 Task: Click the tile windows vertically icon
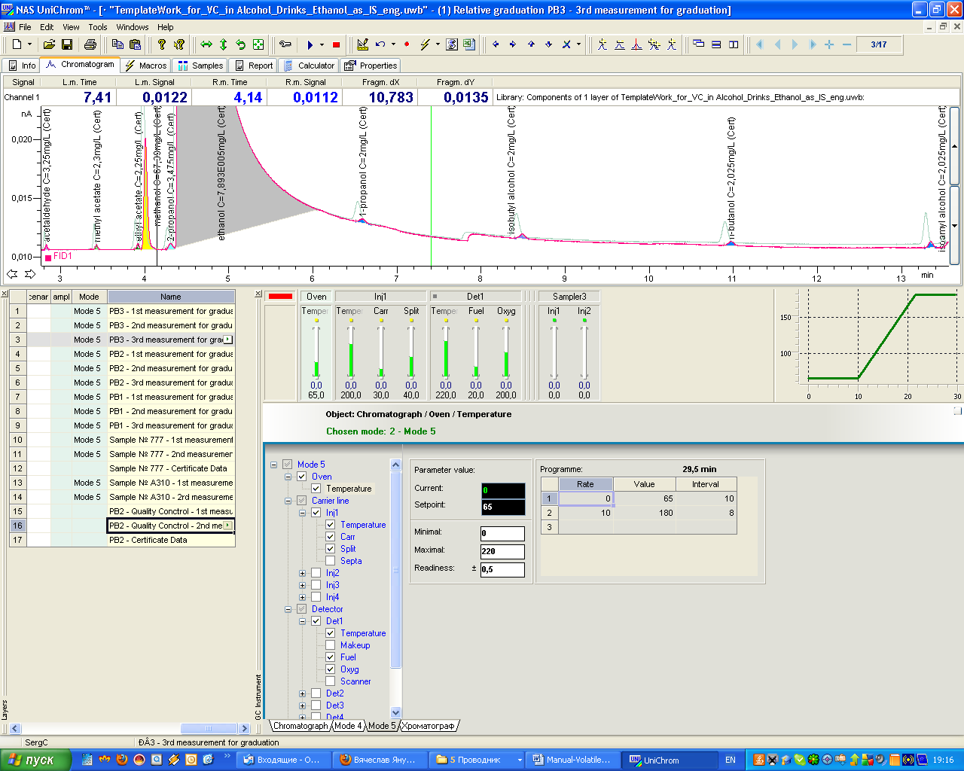click(x=734, y=44)
